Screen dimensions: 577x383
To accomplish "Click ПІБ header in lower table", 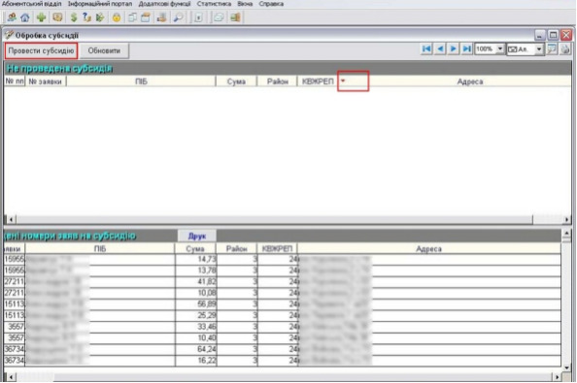I will pos(100,249).
